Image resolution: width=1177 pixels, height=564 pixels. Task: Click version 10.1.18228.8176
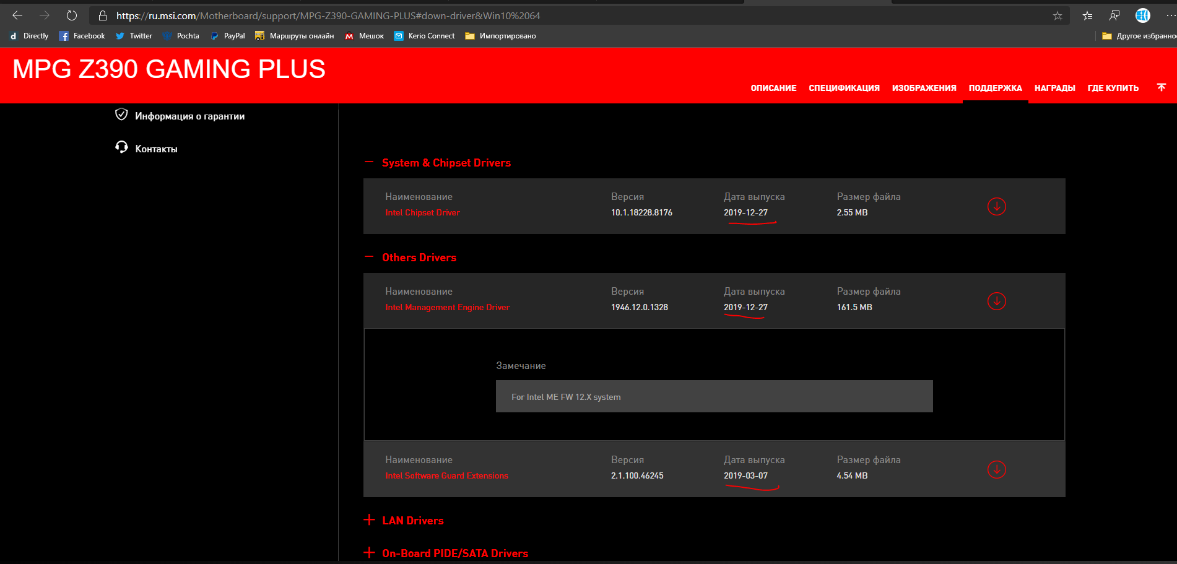coord(641,212)
